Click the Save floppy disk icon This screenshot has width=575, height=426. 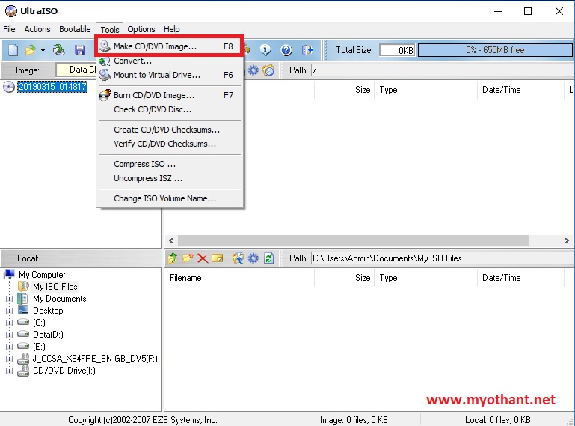point(79,49)
